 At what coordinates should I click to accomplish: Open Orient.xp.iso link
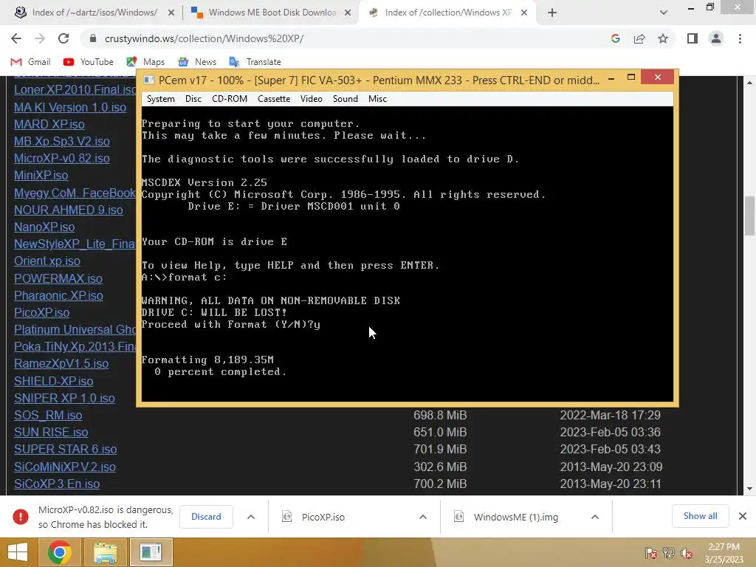click(x=47, y=261)
